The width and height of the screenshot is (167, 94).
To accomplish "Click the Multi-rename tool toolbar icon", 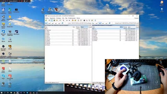I will point(87,20).
